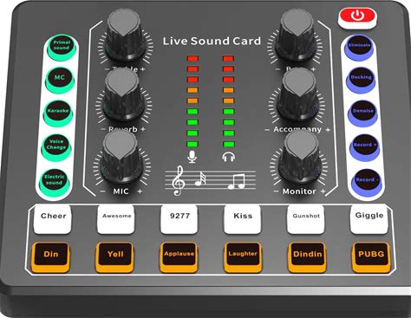The image size is (411, 318).
Task: Click the headphones icon below level meter
Action: click(x=229, y=157)
